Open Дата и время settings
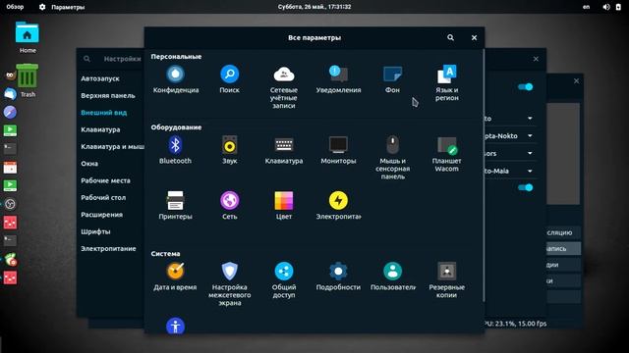 pos(175,277)
